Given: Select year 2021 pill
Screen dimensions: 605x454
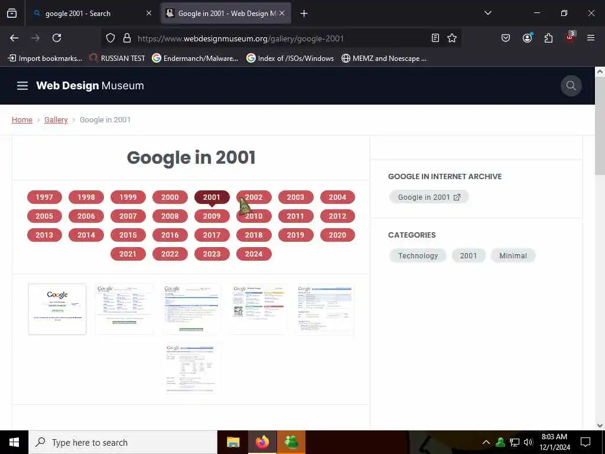Looking at the screenshot, I should 128,254.
